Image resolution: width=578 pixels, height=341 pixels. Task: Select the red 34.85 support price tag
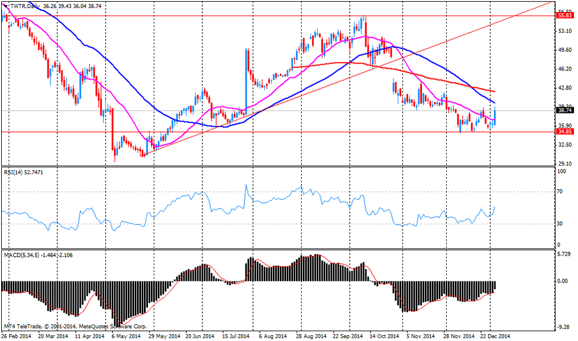(564, 132)
